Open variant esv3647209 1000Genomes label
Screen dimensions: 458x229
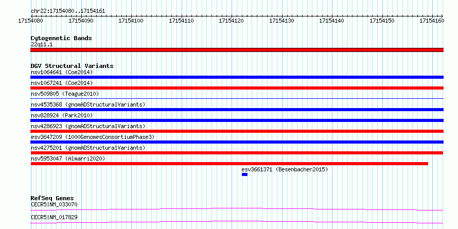[x=93, y=137]
